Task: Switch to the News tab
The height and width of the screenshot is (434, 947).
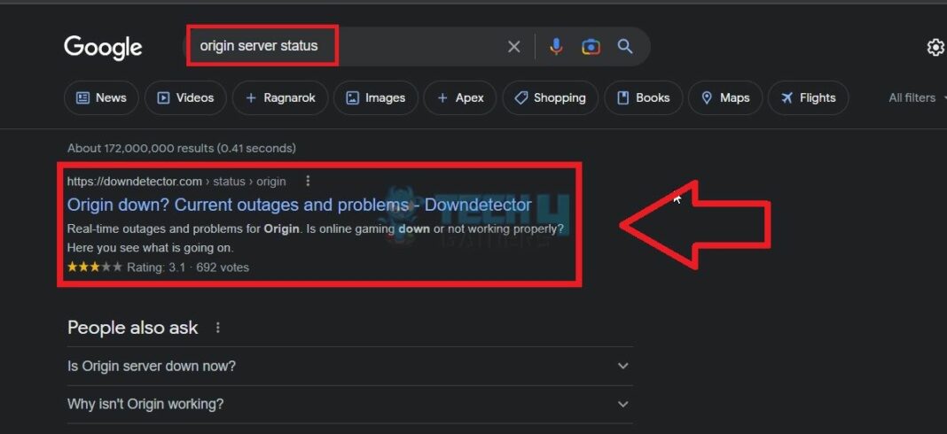Action: tap(101, 97)
